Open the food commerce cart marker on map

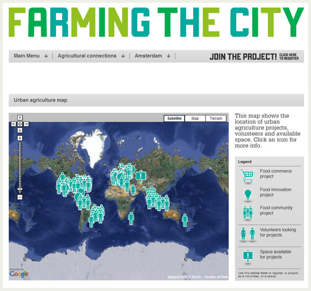[148, 191]
